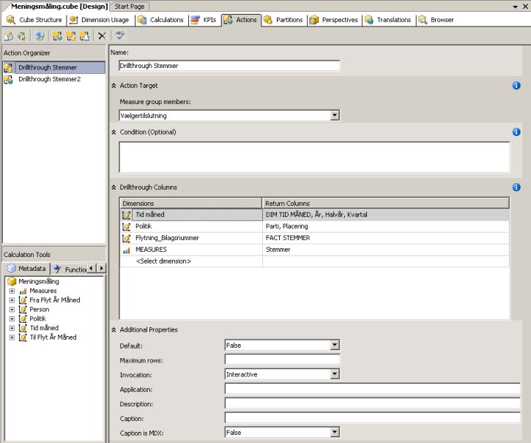Click the Application input field
This screenshot has width=531, height=443.
373,389
